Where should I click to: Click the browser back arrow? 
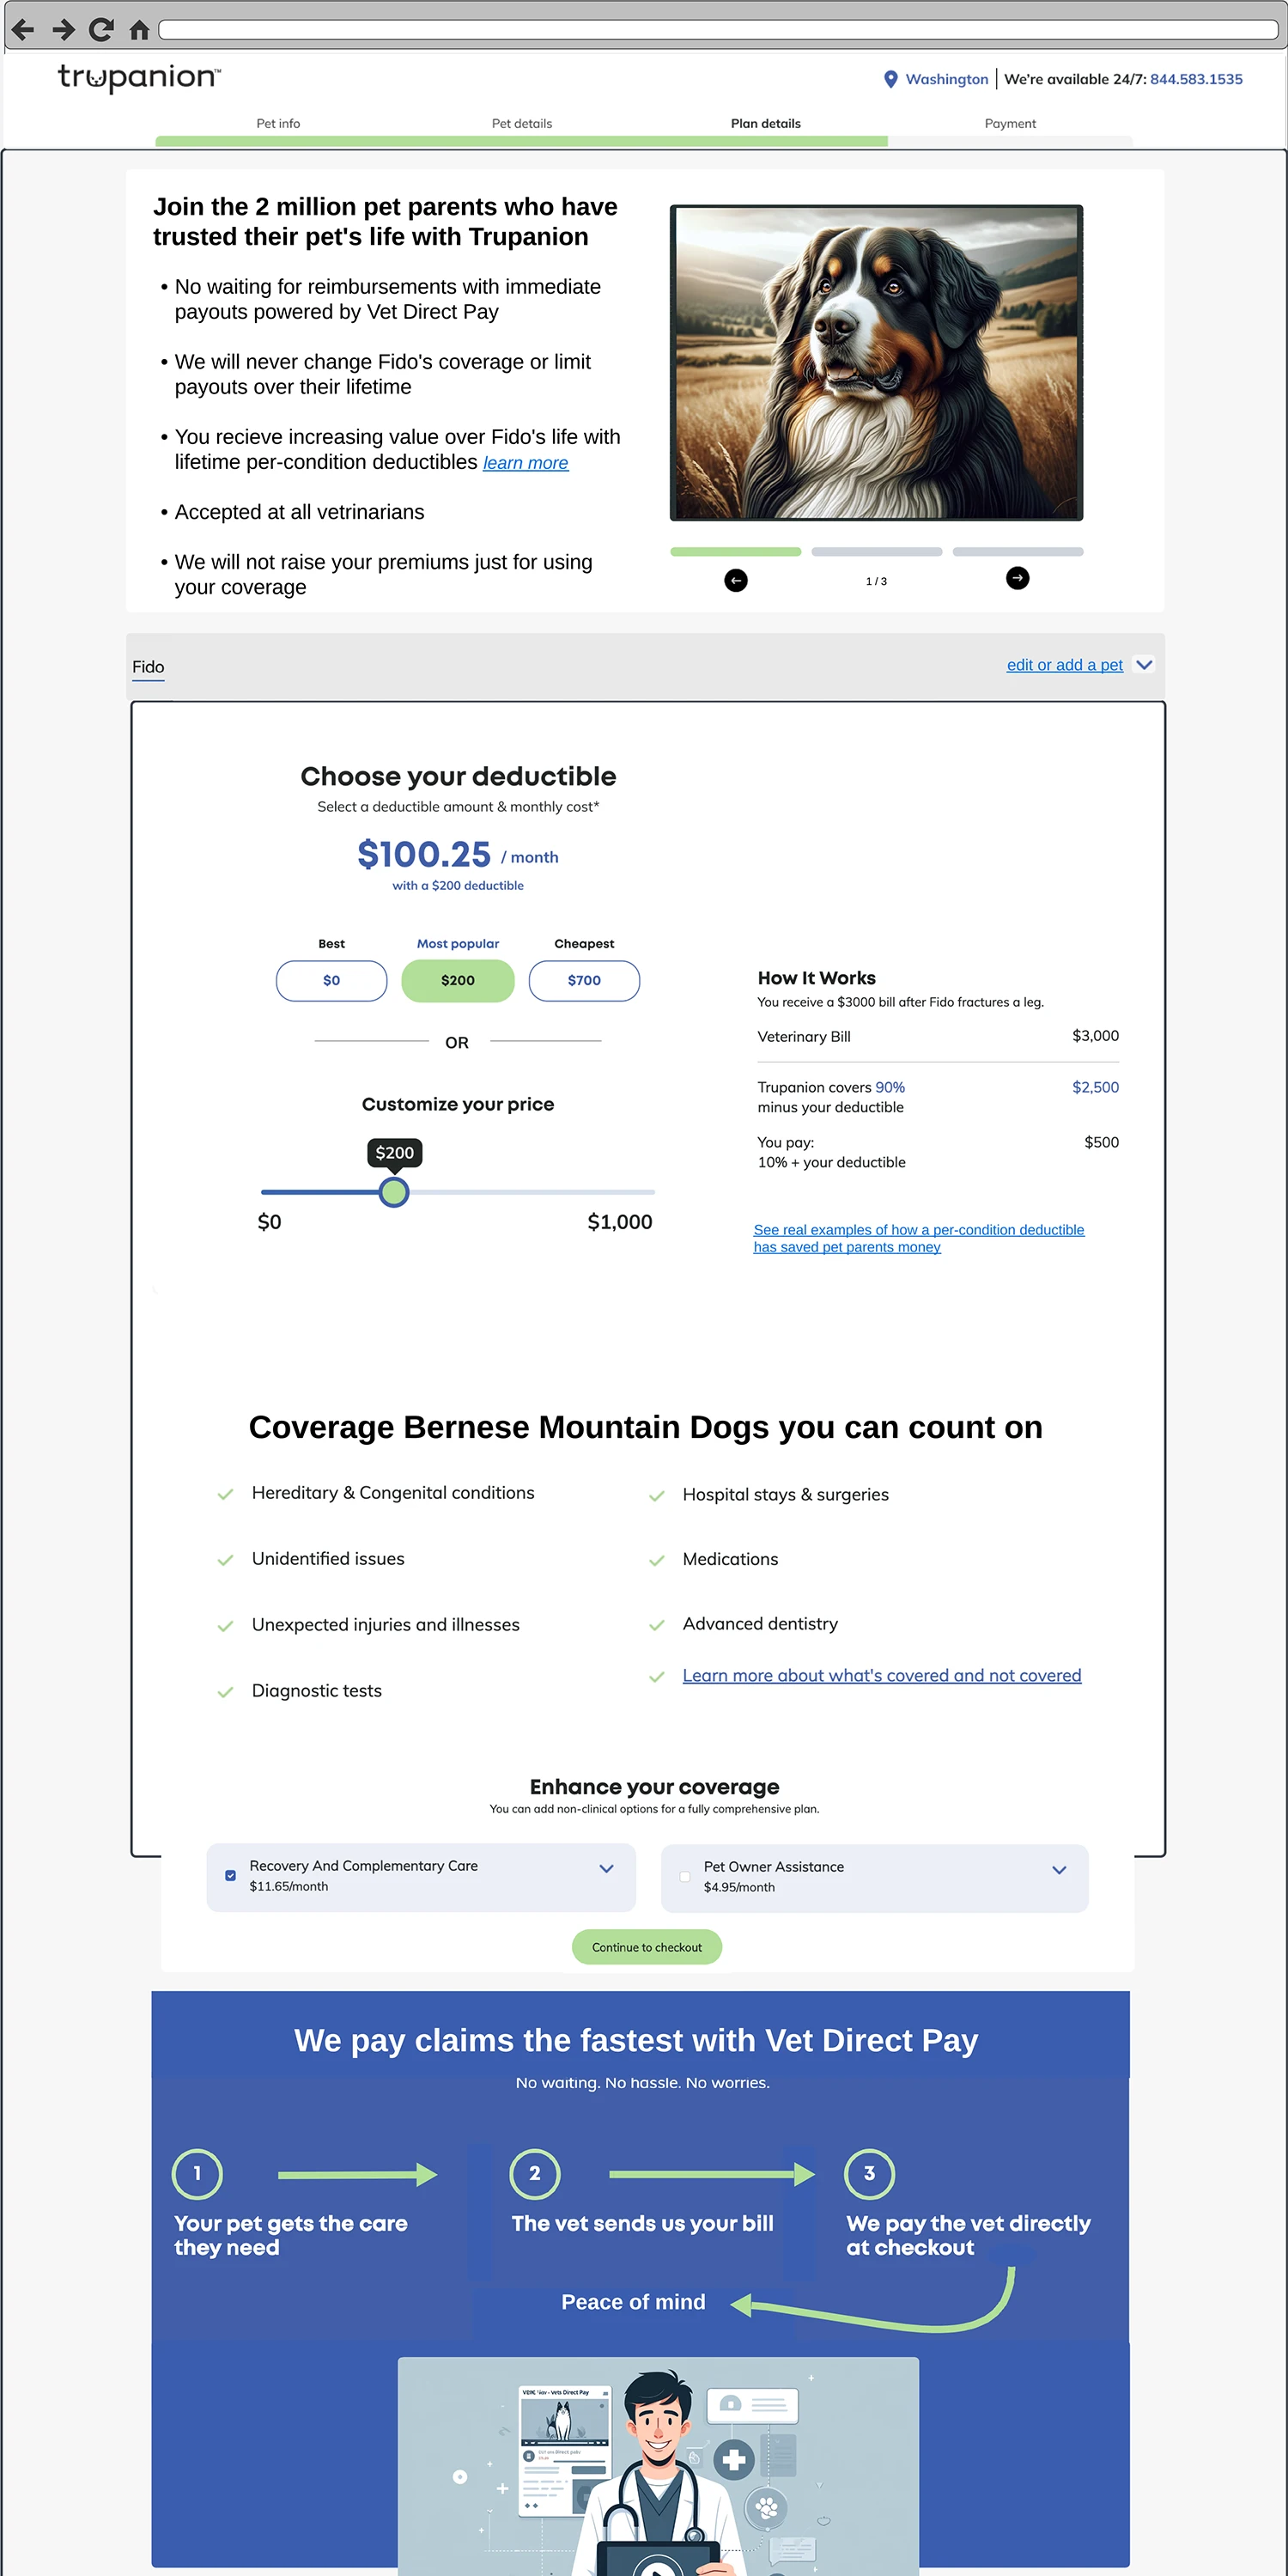pos(23,29)
